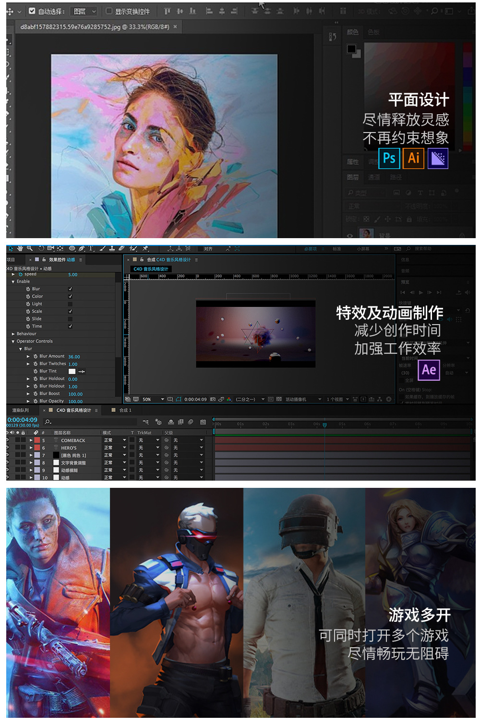The width and height of the screenshot is (480, 726).
Task: Expand the Behaviour property group
Action: click(x=13, y=334)
